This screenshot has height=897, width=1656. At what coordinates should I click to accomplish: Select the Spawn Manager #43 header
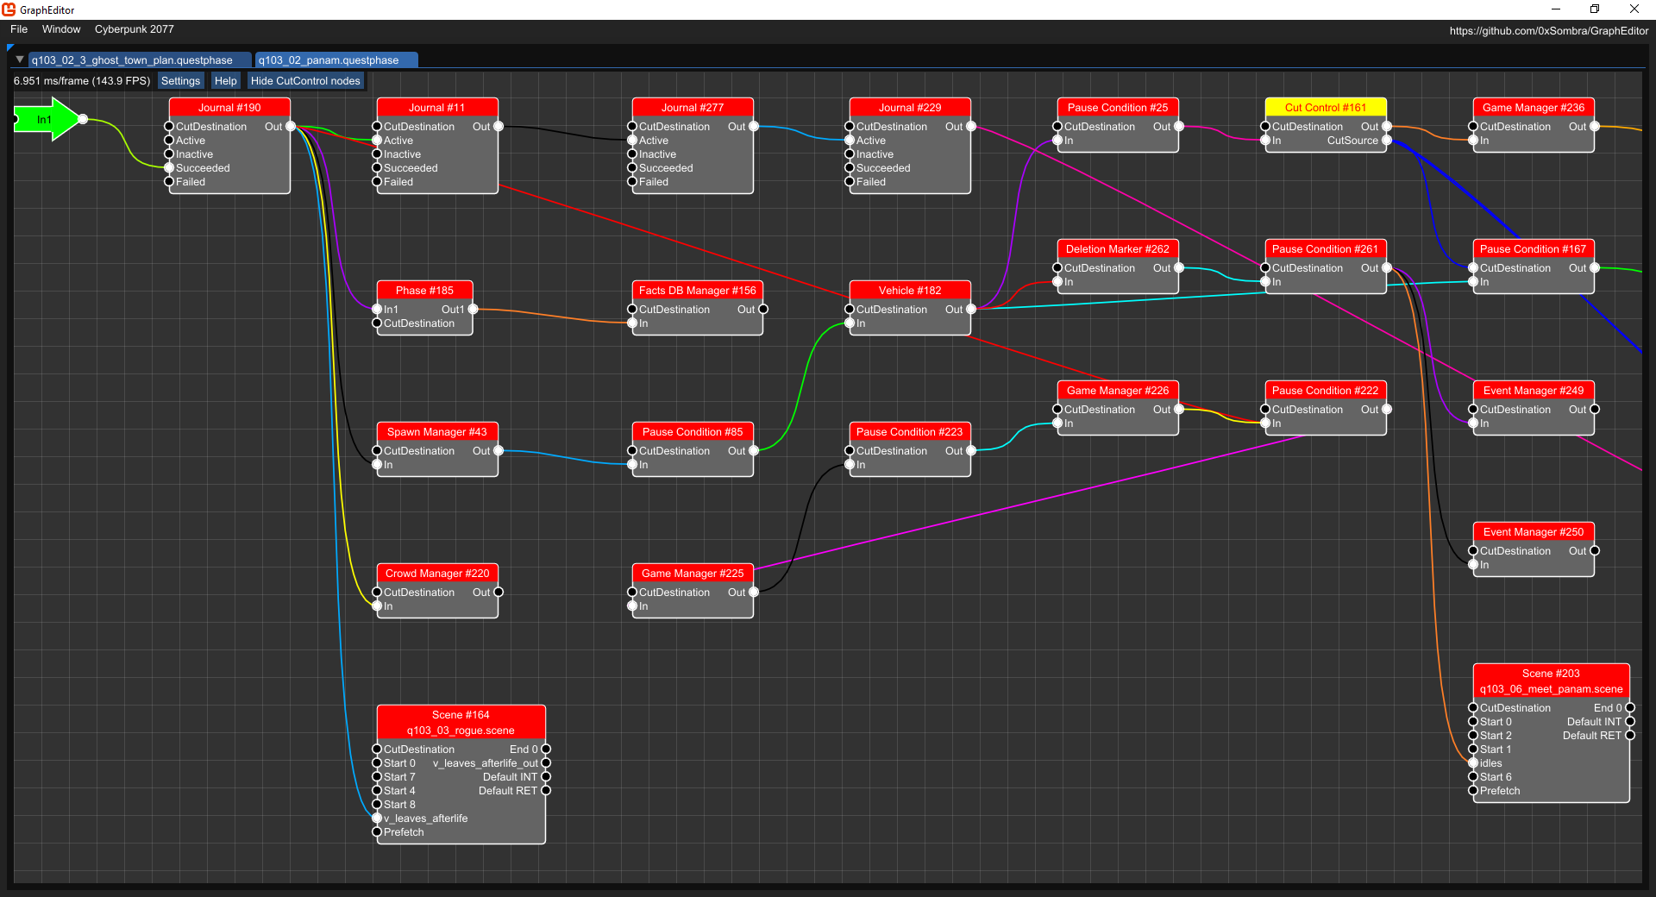click(437, 432)
